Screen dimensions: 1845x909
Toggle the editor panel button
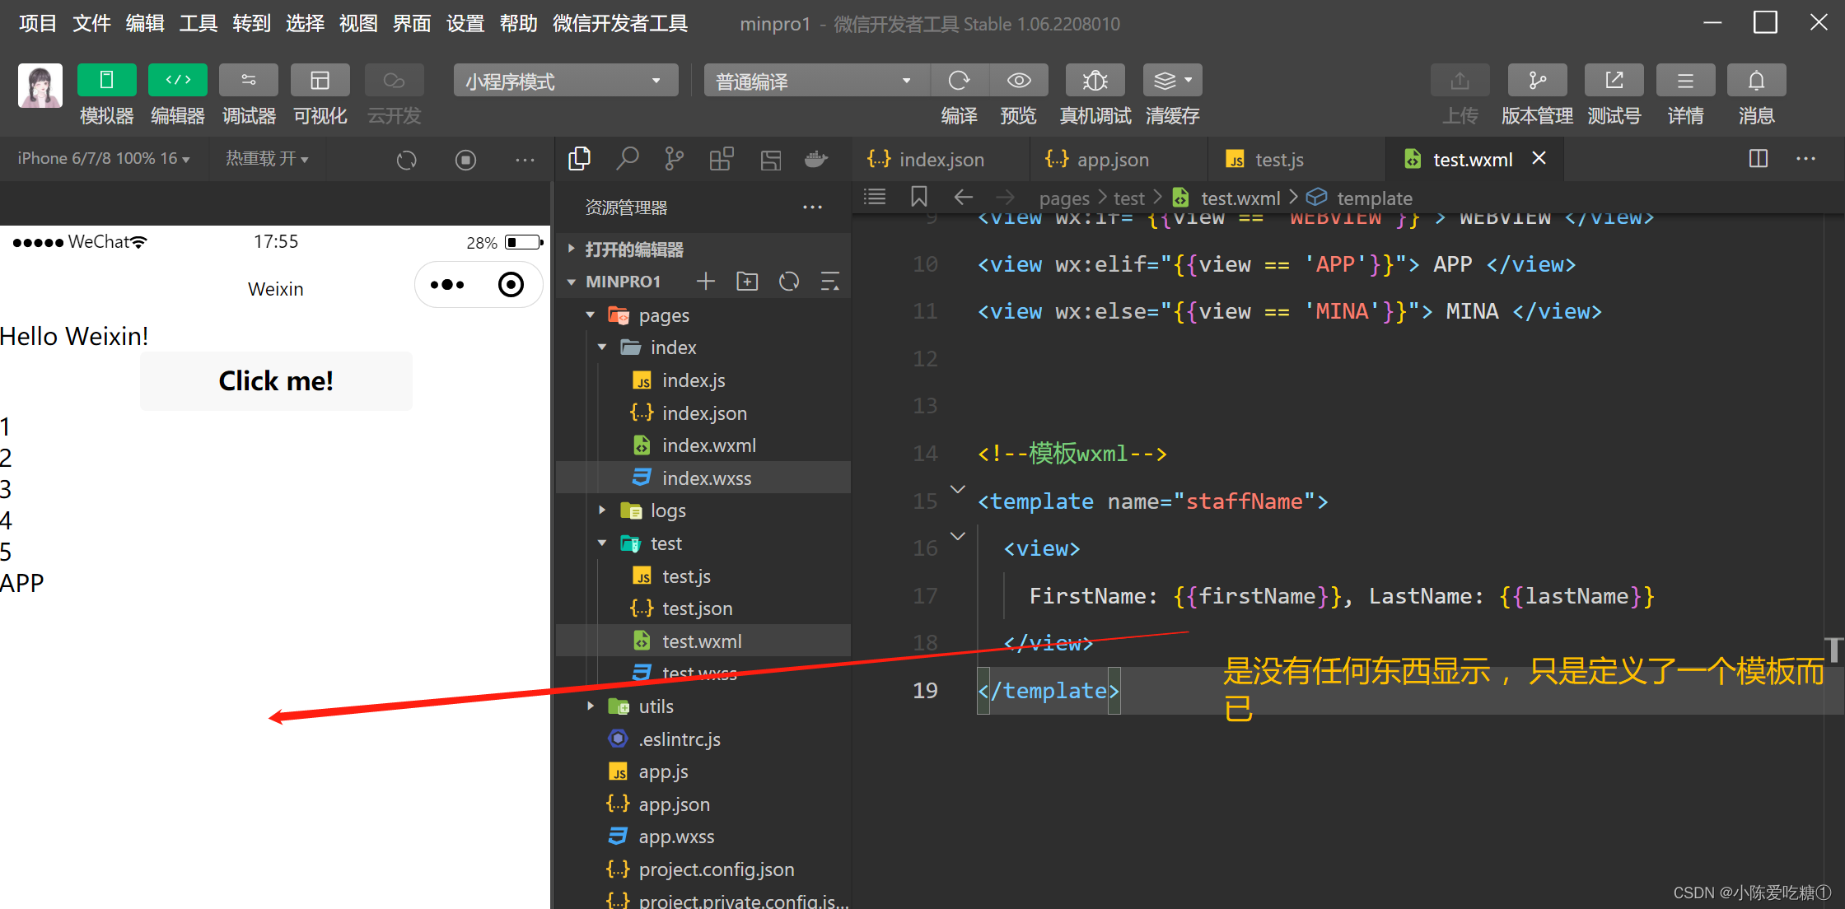(177, 81)
